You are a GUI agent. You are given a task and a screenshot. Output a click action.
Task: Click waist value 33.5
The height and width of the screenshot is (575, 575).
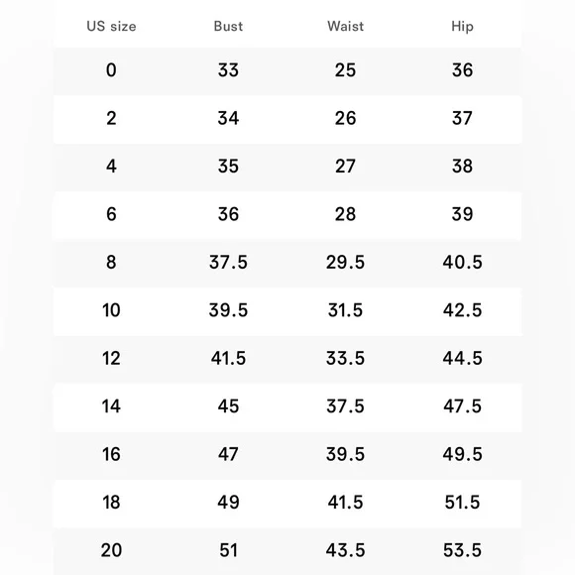[x=345, y=358]
